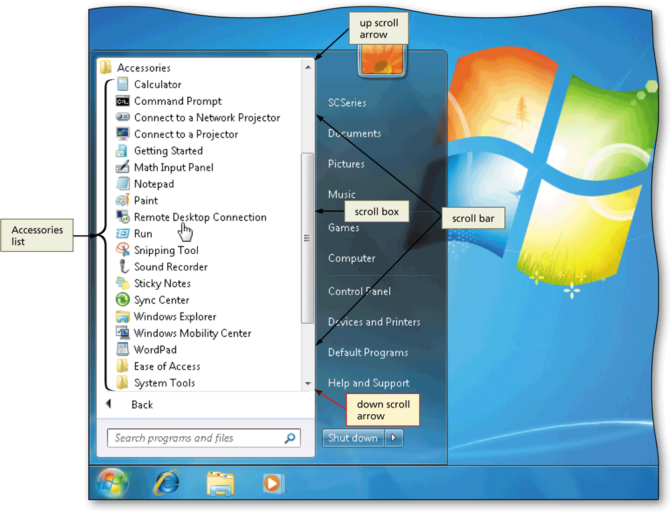The image size is (672, 513).
Task: Open the Windows Explorer icon
Action: (x=122, y=317)
